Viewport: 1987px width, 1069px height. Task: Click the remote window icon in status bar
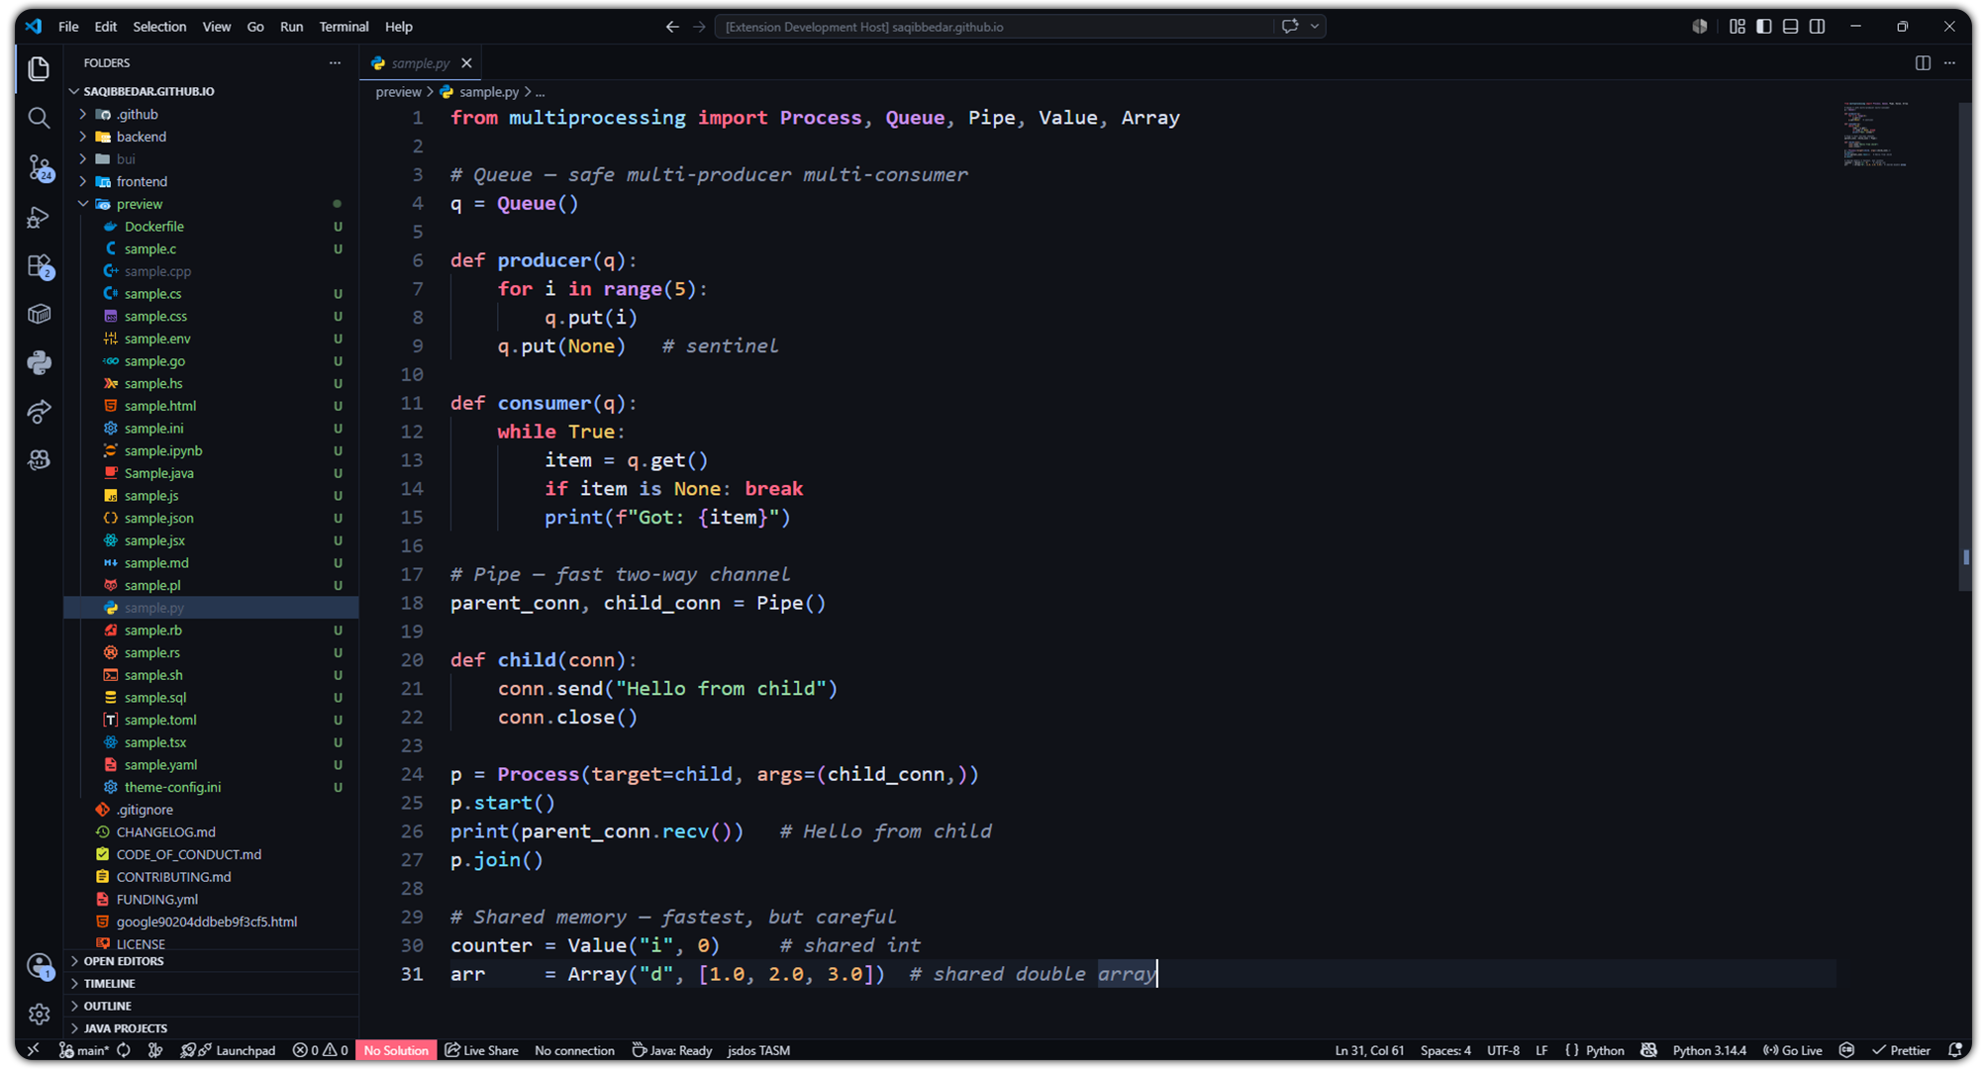tap(33, 1050)
